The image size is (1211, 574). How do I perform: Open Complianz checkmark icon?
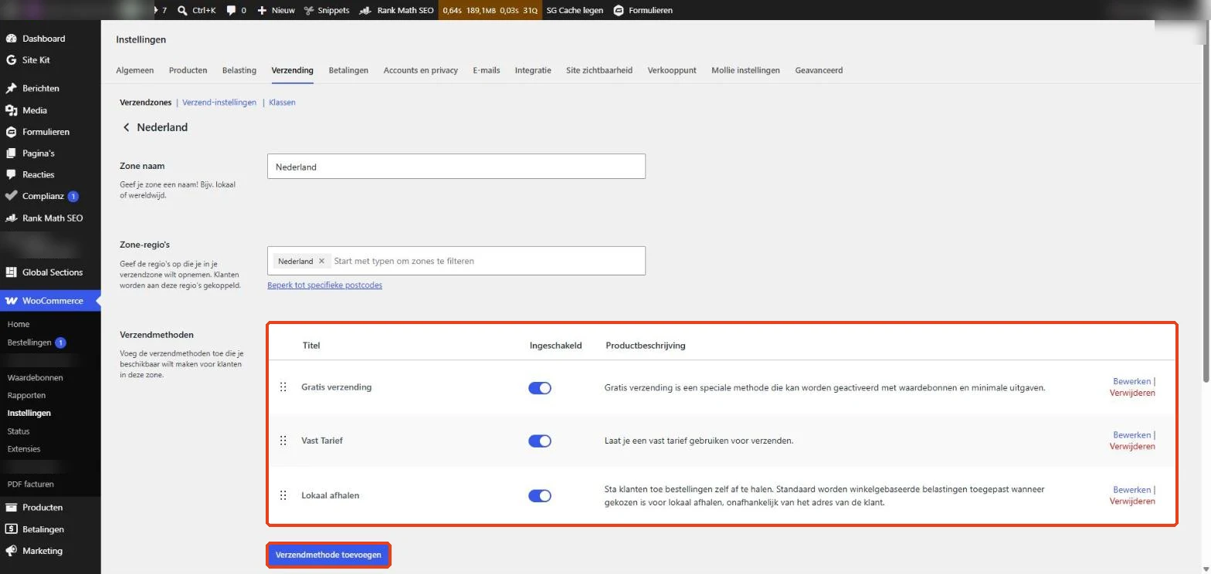point(11,196)
